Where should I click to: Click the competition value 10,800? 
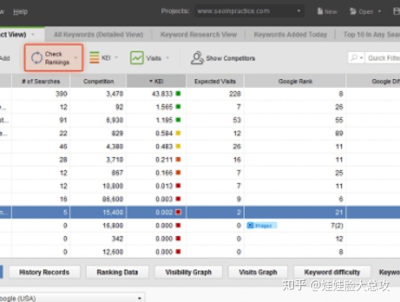point(113,186)
